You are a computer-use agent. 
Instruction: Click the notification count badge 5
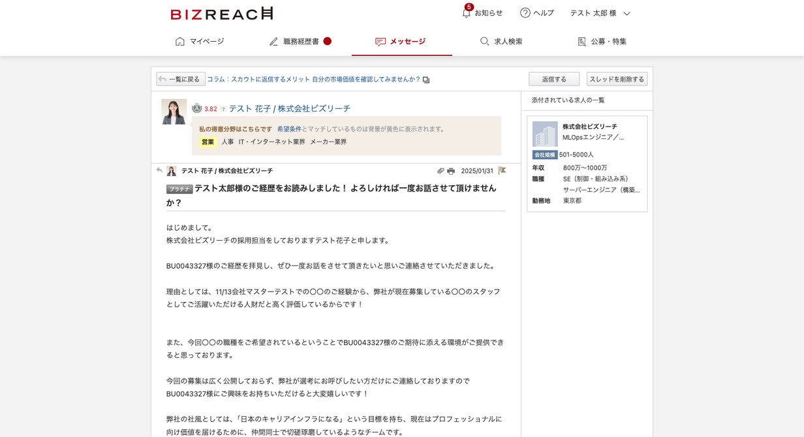[469, 7]
